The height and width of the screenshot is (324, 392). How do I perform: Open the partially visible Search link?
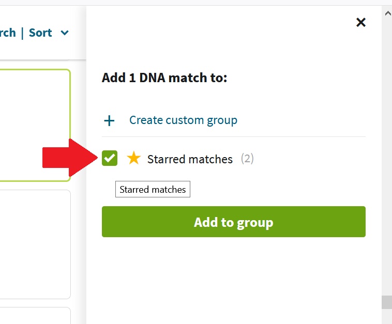pyautogui.click(x=8, y=33)
